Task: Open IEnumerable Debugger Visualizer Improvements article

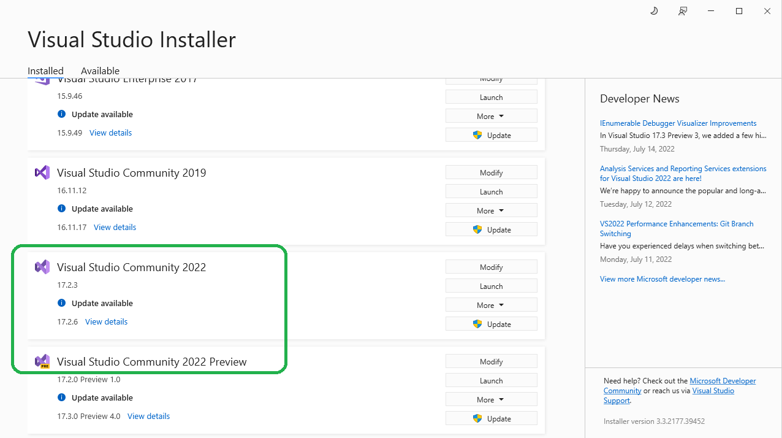Action: 678,123
